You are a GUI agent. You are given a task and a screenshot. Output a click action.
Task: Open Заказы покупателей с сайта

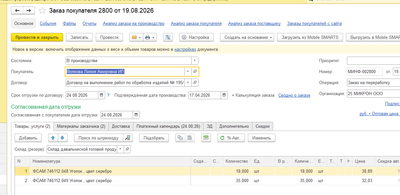(314, 23)
